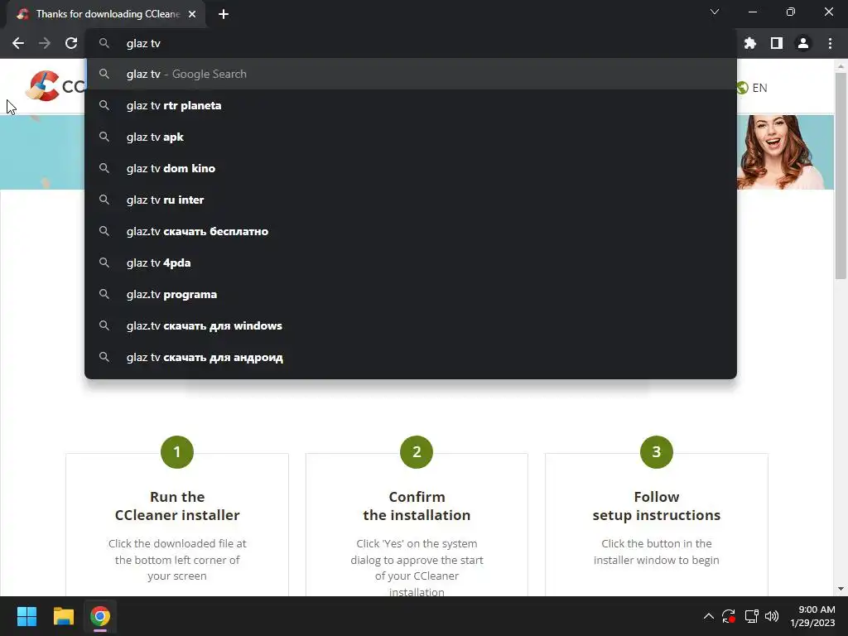Open the Chrome profile avatar
The image size is (848, 636).
pyautogui.click(x=803, y=43)
